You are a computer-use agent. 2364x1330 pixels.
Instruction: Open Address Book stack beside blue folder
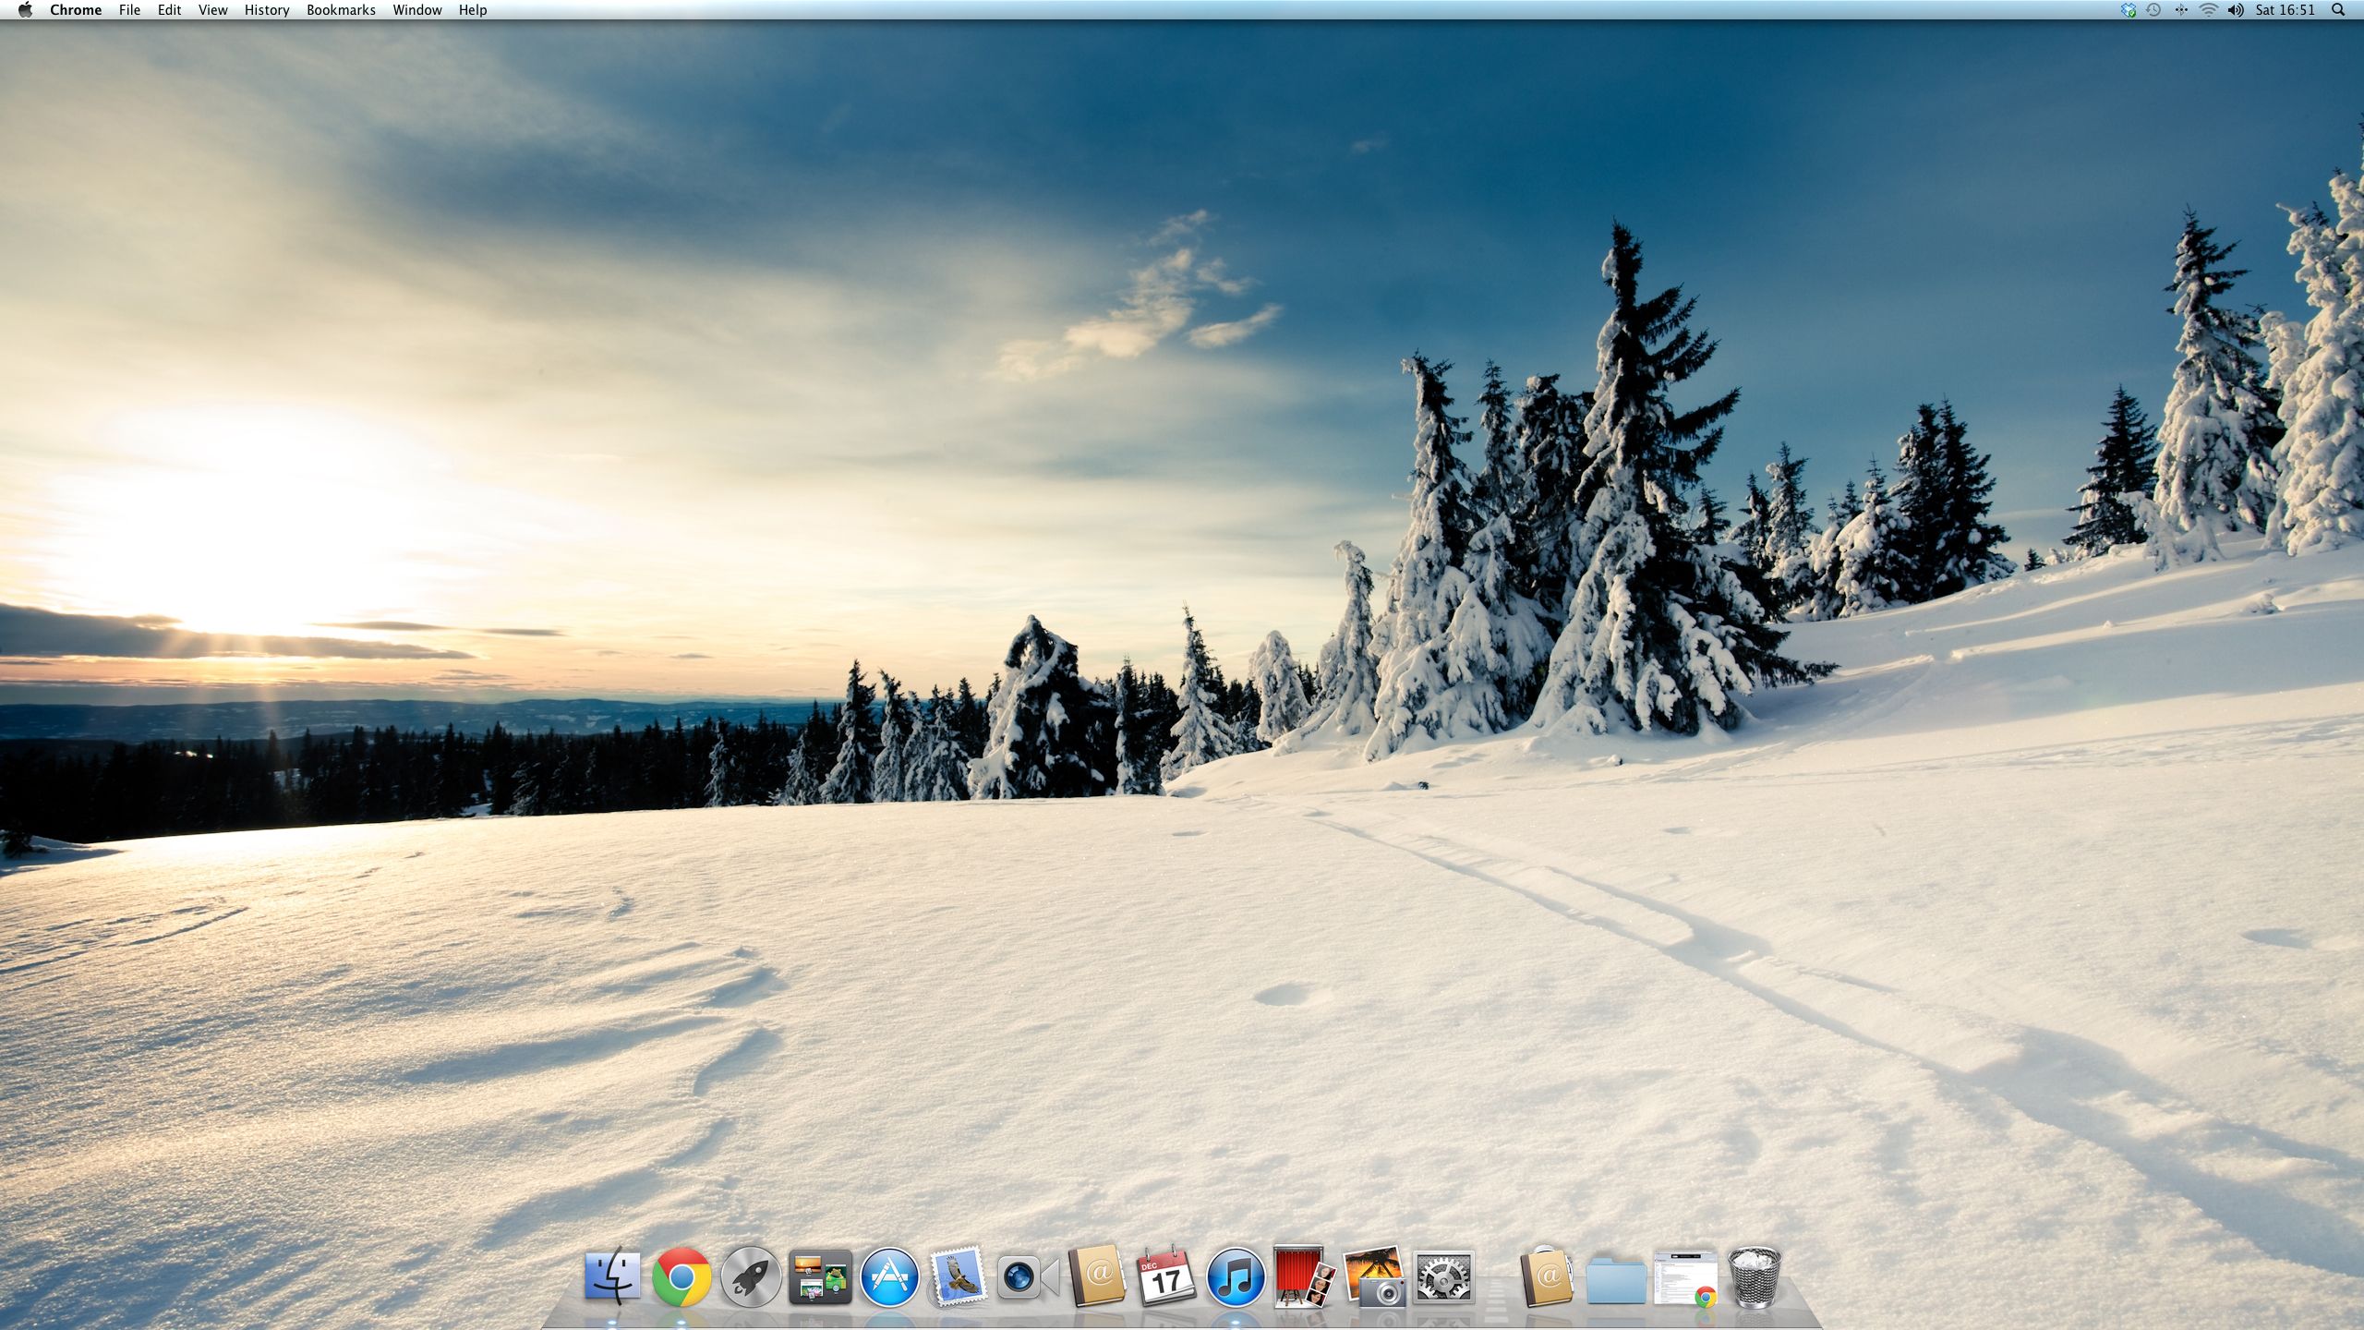pyautogui.click(x=1547, y=1277)
